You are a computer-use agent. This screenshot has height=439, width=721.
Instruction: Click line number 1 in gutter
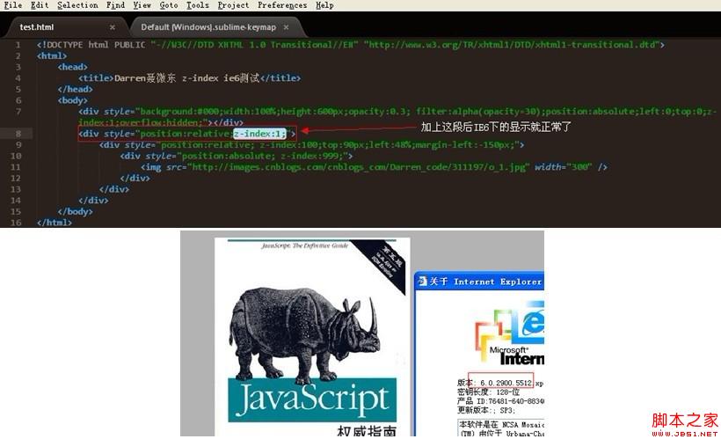point(18,45)
